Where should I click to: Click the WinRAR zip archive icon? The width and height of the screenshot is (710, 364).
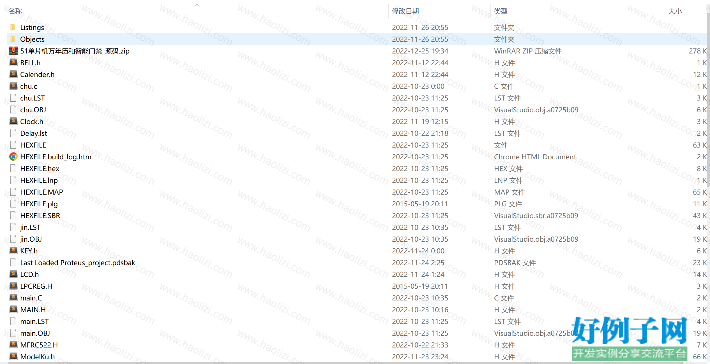click(x=13, y=51)
